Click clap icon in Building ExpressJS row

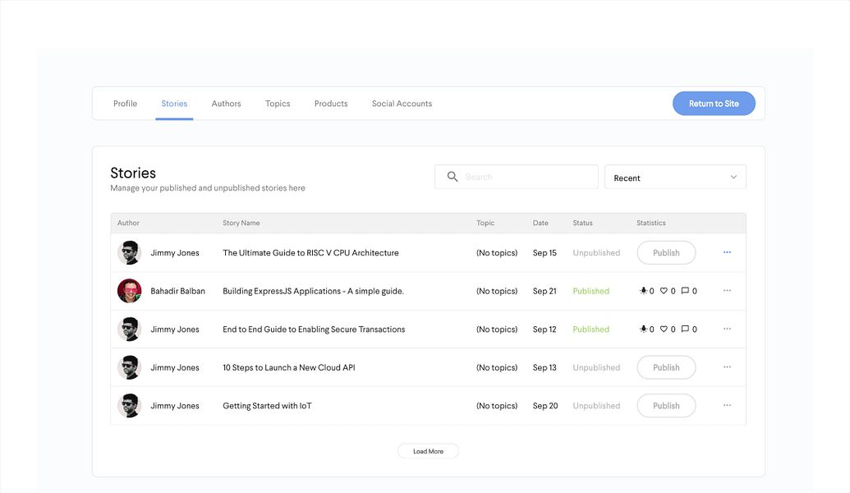click(643, 291)
